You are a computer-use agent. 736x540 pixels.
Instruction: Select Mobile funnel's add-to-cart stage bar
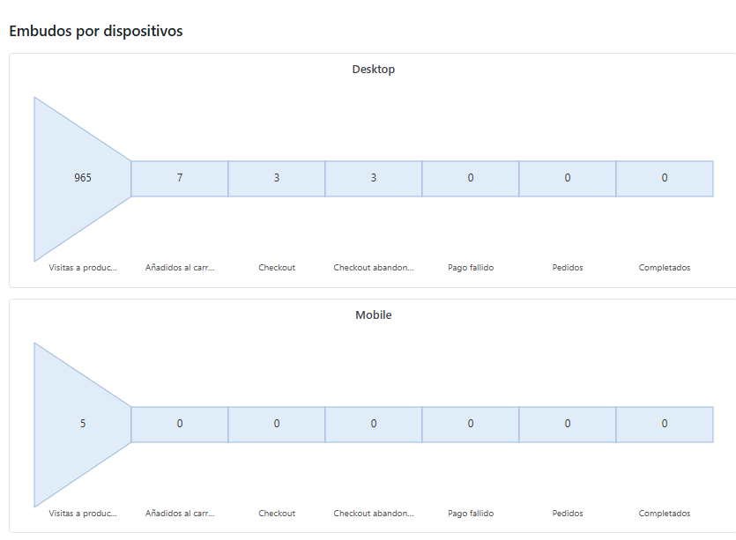pos(180,424)
